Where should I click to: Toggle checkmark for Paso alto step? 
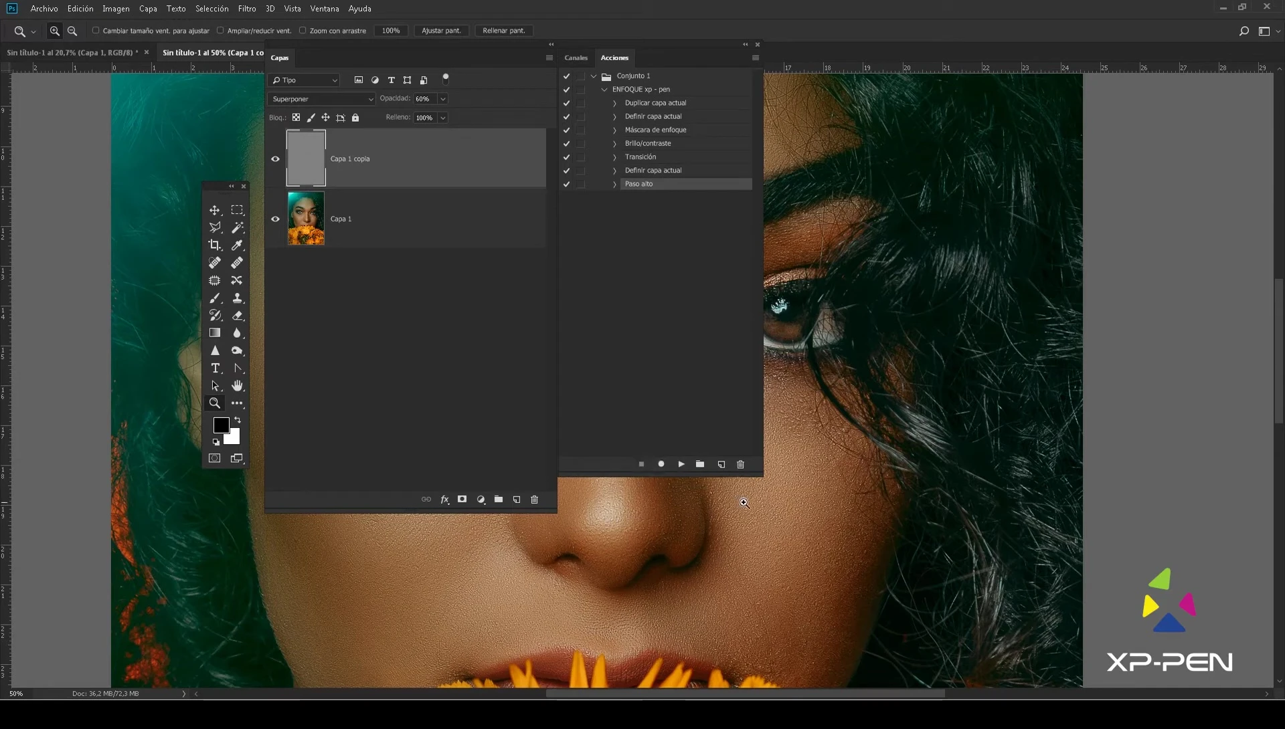(x=566, y=184)
